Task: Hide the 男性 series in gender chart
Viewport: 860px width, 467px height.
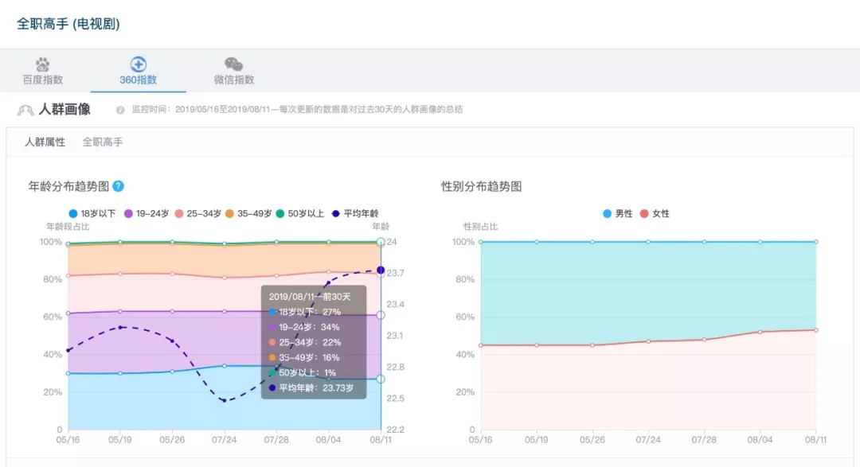Action: click(x=618, y=214)
